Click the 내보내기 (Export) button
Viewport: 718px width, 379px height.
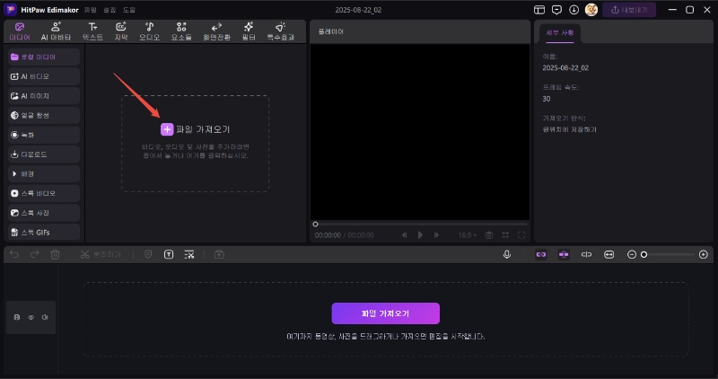tap(629, 10)
